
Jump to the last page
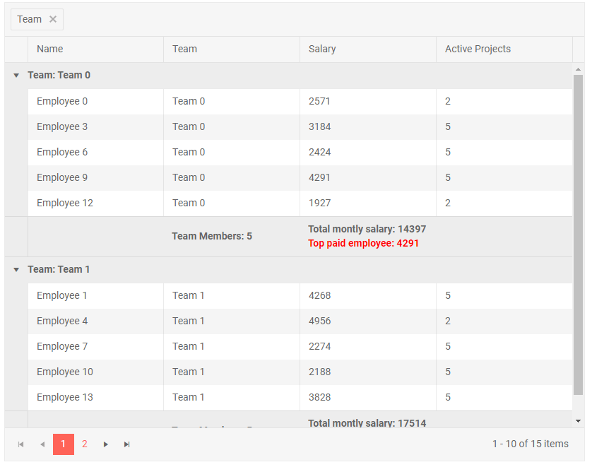[127, 444]
